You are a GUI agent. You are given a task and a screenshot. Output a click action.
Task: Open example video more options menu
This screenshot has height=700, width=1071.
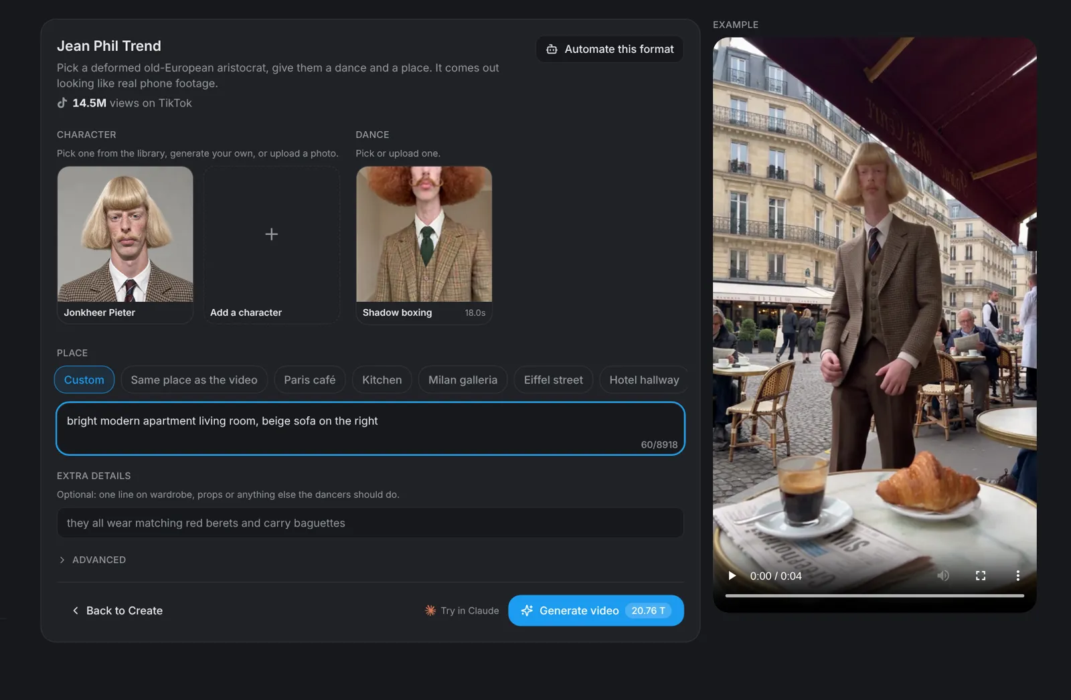click(1017, 576)
